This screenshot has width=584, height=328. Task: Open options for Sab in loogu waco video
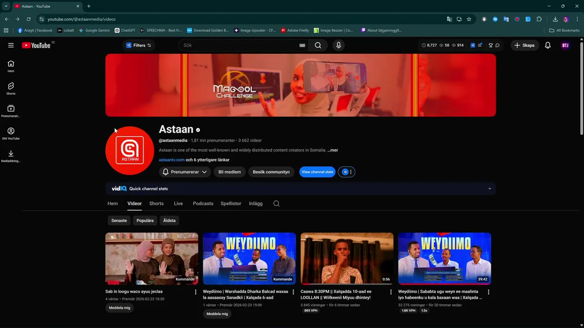pyautogui.click(x=196, y=292)
